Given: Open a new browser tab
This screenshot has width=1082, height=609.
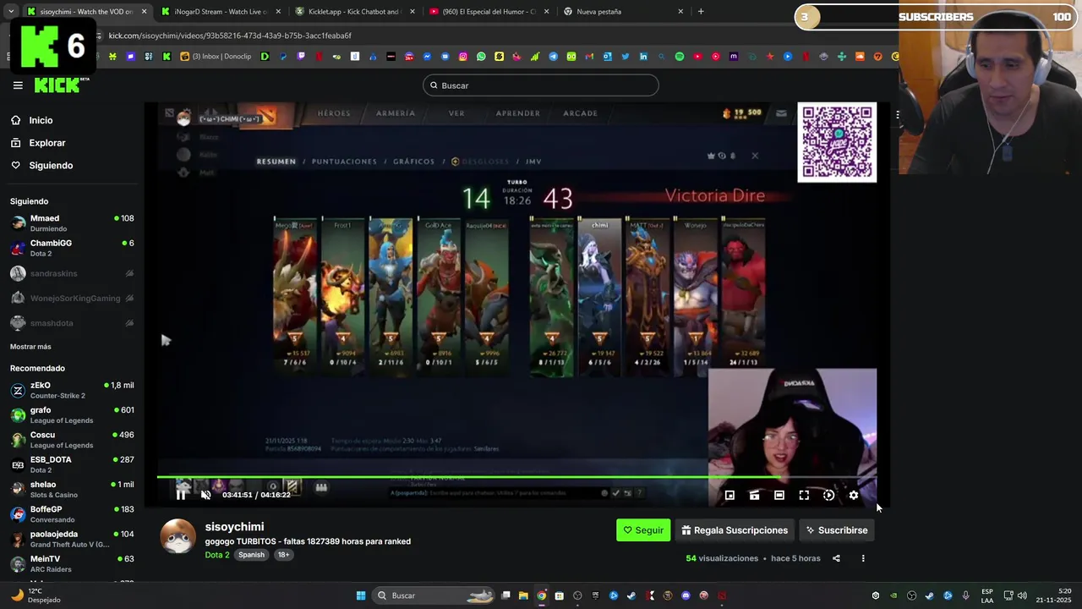Looking at the screenshot, I should 701,12.
